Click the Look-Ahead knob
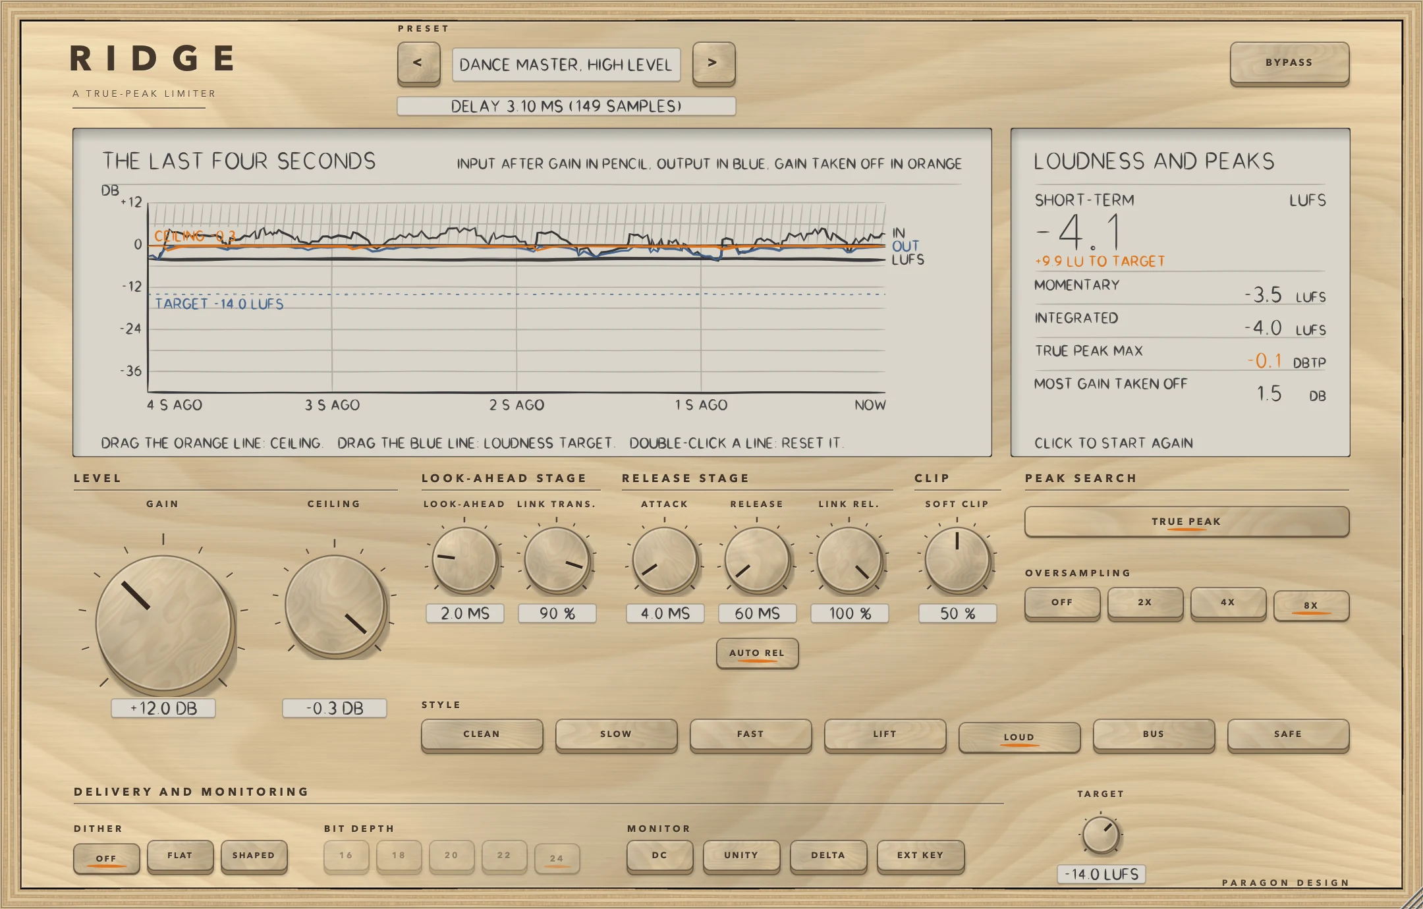Screen dimensions: 1423x909 click(464, 559)
